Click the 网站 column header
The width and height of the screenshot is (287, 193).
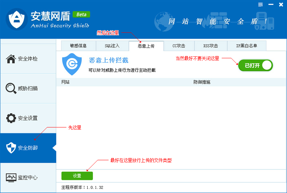(x=65, y=82)
